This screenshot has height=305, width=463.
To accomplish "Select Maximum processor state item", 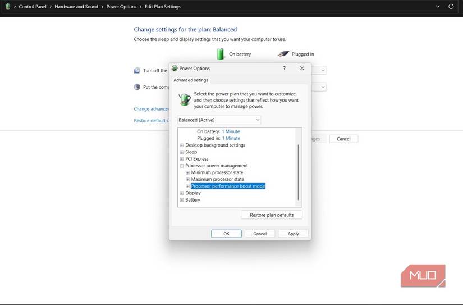I will pyautogui.click(x=218, y=179).
